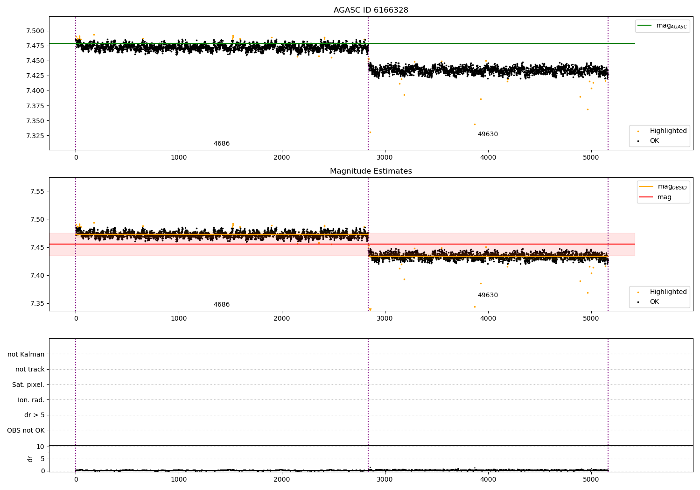Click the 5000 x-tick under the top plot
This screenshot has height=490, width=700.
(x=591, y=158)
